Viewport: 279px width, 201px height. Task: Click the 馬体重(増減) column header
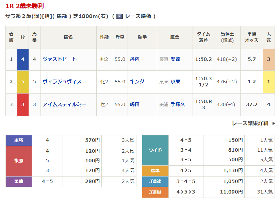[x=227, y=37]
